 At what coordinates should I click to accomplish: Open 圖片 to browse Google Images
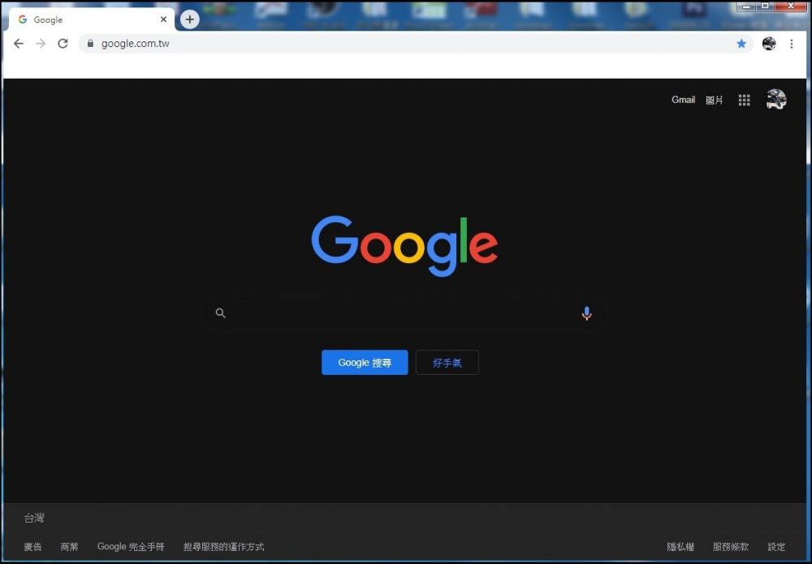point(714,99)
